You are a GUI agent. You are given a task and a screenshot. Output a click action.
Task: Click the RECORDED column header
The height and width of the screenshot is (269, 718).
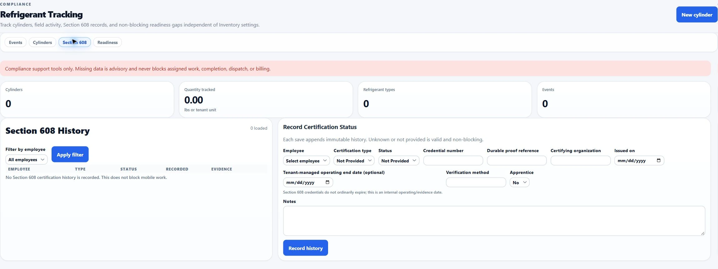point(177,169)
